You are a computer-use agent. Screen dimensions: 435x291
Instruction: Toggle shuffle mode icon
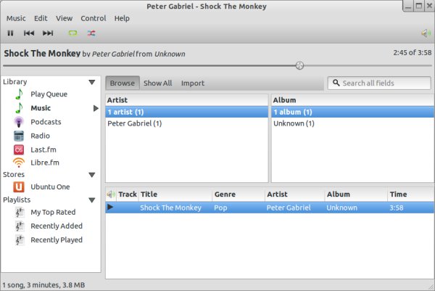tap(91, 33)
